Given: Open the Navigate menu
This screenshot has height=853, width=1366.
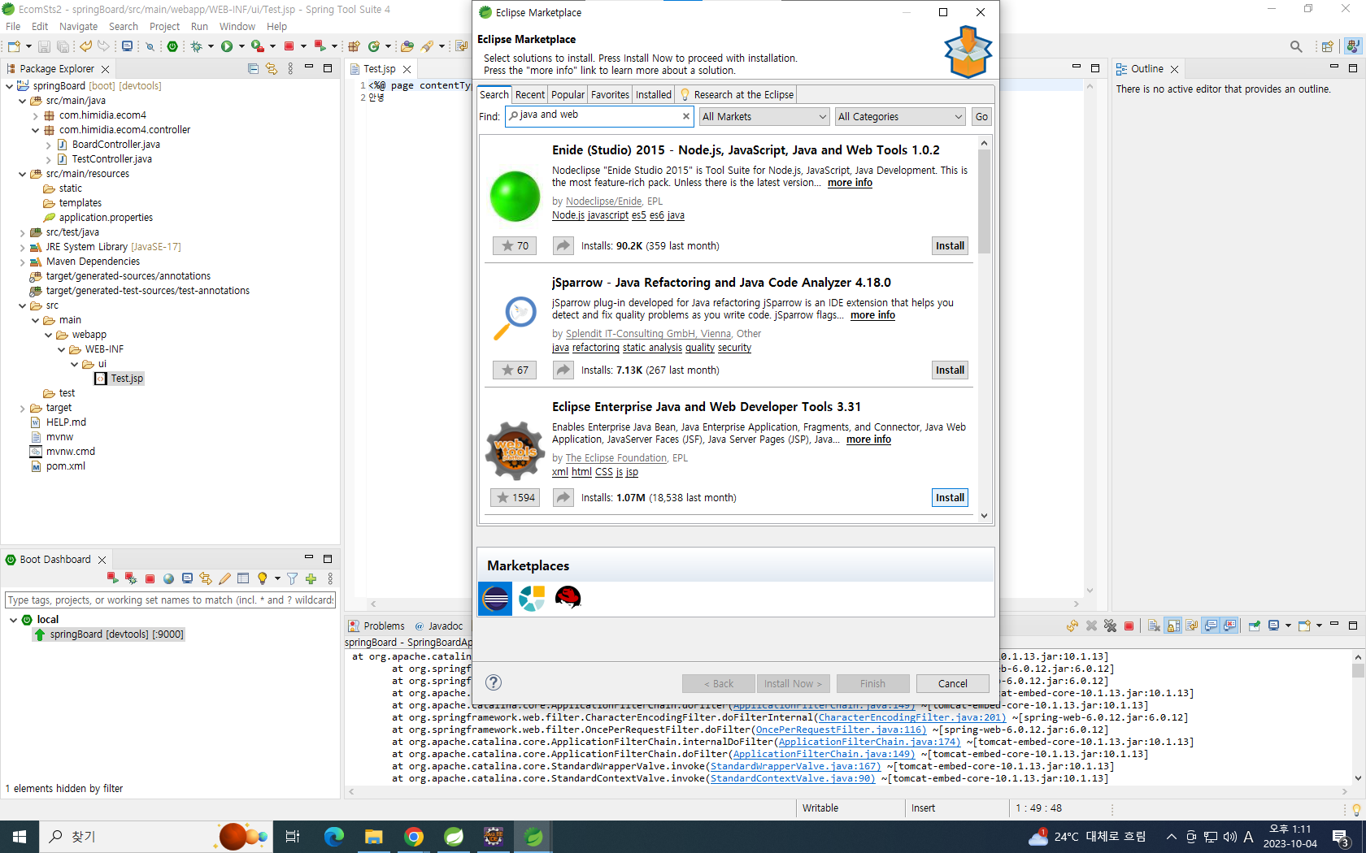Looking at the screenshot, I should click(x=78, y=26).
